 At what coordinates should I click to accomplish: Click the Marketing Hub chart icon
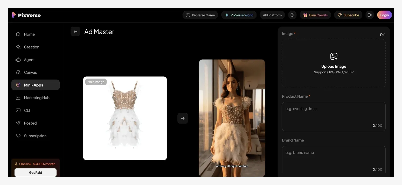click(x=18, y=98)
